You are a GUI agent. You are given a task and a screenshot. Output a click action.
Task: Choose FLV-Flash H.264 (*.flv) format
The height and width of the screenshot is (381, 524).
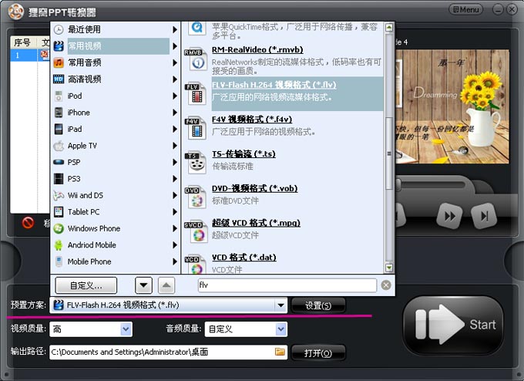[x=274, y=85]
